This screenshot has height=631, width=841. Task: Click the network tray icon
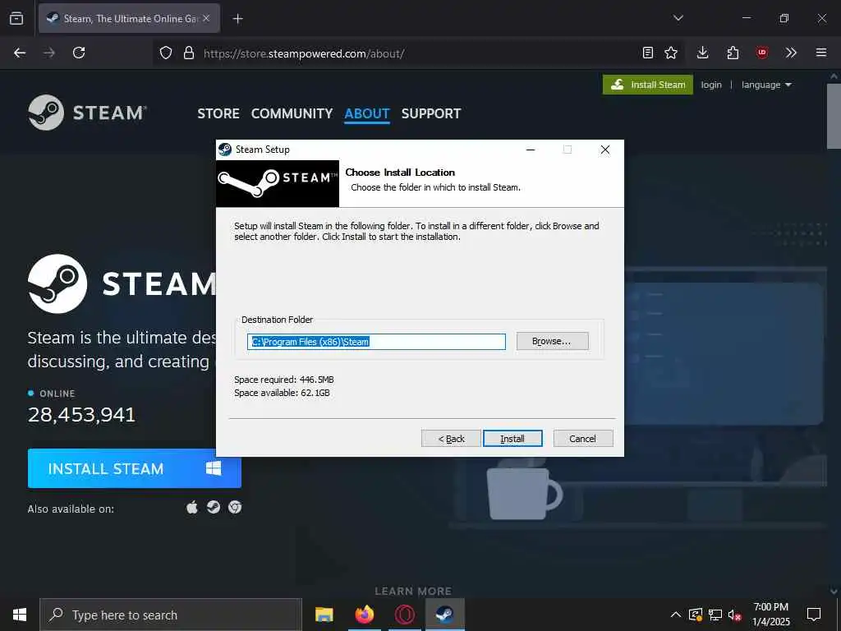715,615
